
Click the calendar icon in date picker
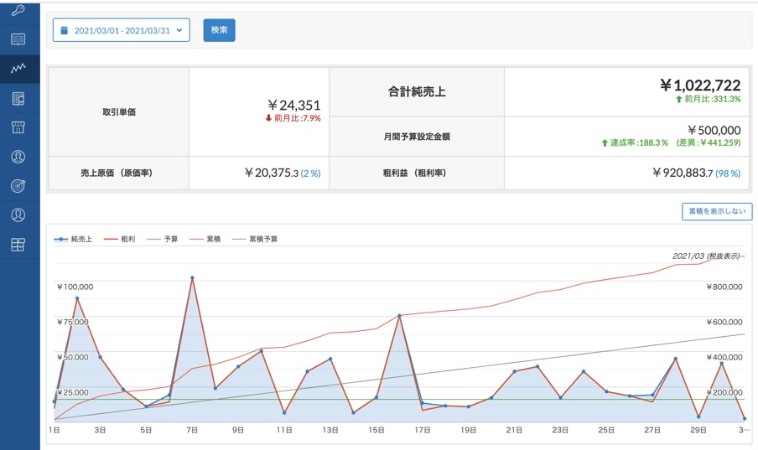tap(64, 30)
